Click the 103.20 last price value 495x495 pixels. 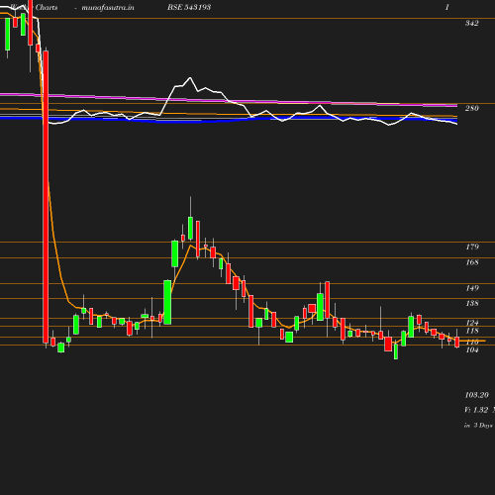(476, 395)
